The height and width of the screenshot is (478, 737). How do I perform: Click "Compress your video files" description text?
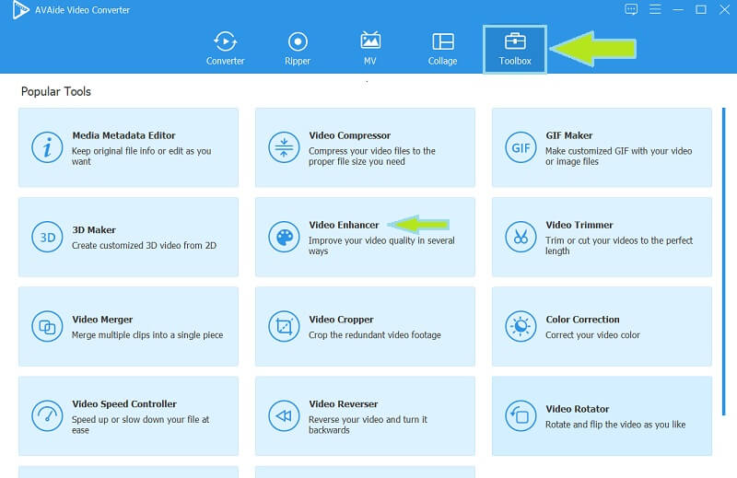tap(372, 156)
